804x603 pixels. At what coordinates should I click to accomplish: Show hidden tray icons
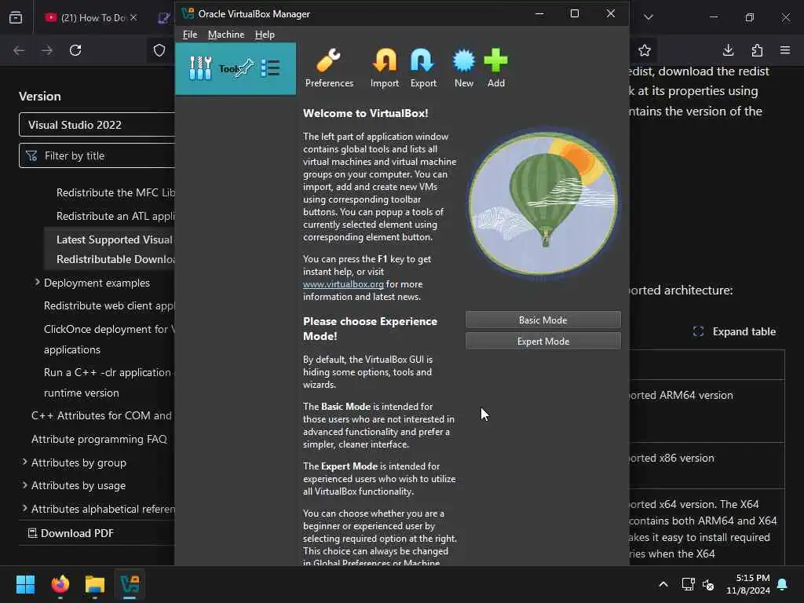pos(663,584)
